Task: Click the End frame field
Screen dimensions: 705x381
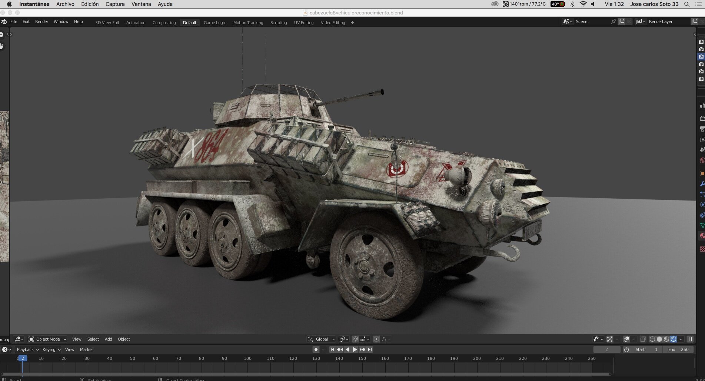Action: coord(679,349)
